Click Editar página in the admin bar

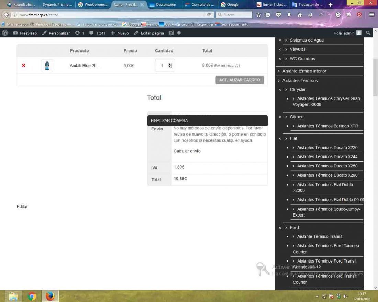click(x=149, y=33)
